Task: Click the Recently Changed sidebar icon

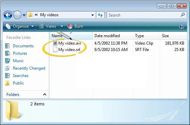Action: click(x=7, y=68)
